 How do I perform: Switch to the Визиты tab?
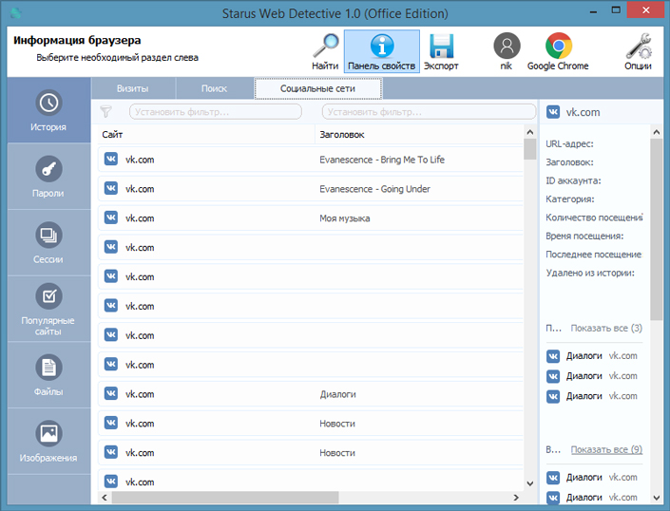coord(133,88)
